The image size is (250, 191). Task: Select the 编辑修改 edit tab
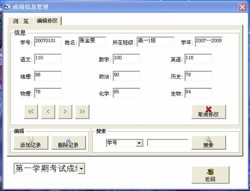(47, 21)
